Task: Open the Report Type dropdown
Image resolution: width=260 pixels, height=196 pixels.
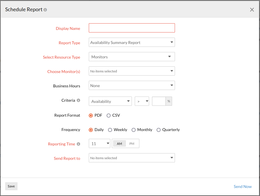Action: pos(132,42)
